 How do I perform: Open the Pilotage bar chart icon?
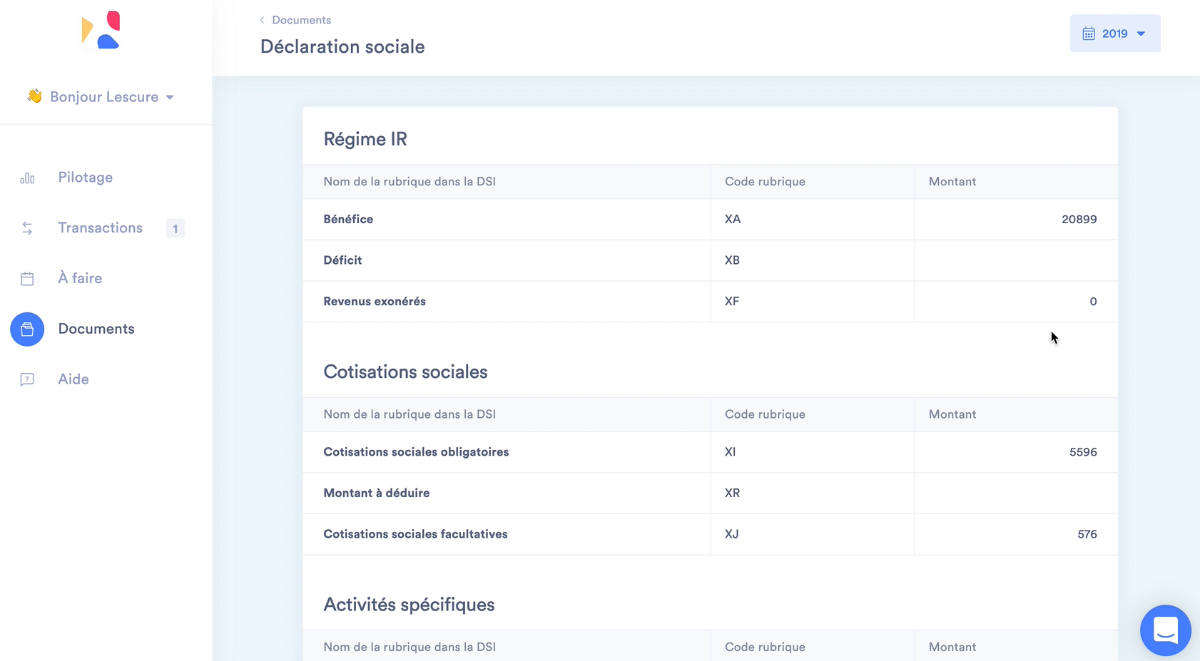(x=27, y=178)
